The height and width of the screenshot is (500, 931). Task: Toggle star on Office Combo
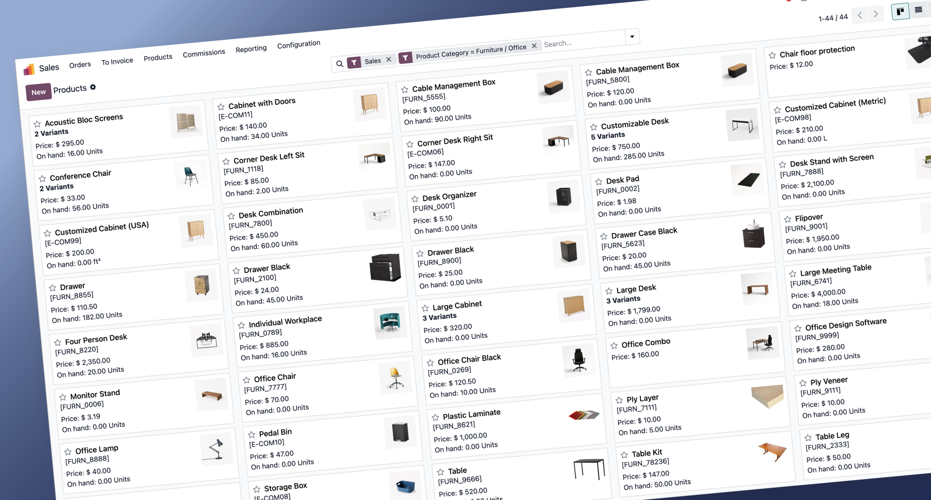point(614,345)
